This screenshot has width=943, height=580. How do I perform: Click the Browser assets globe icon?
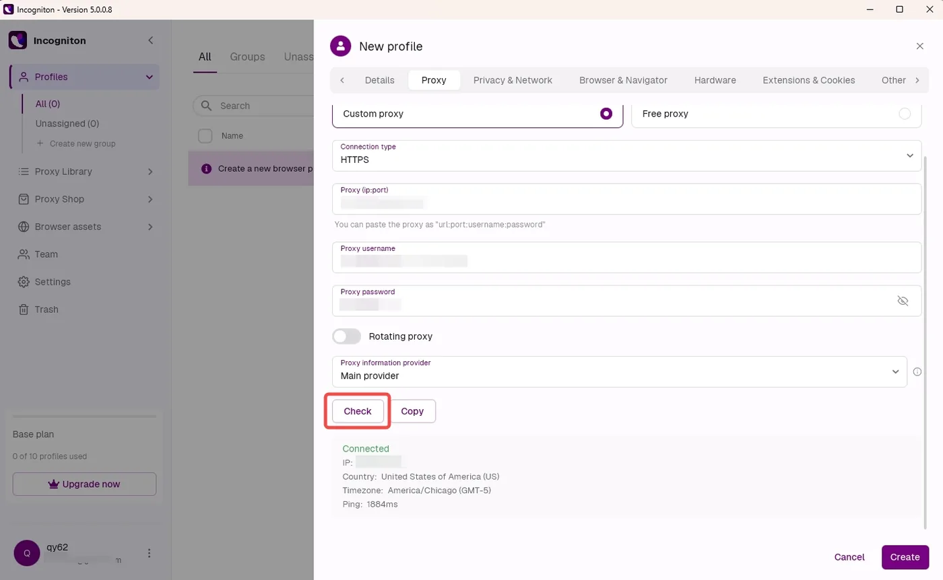click(x=24, y=227)
